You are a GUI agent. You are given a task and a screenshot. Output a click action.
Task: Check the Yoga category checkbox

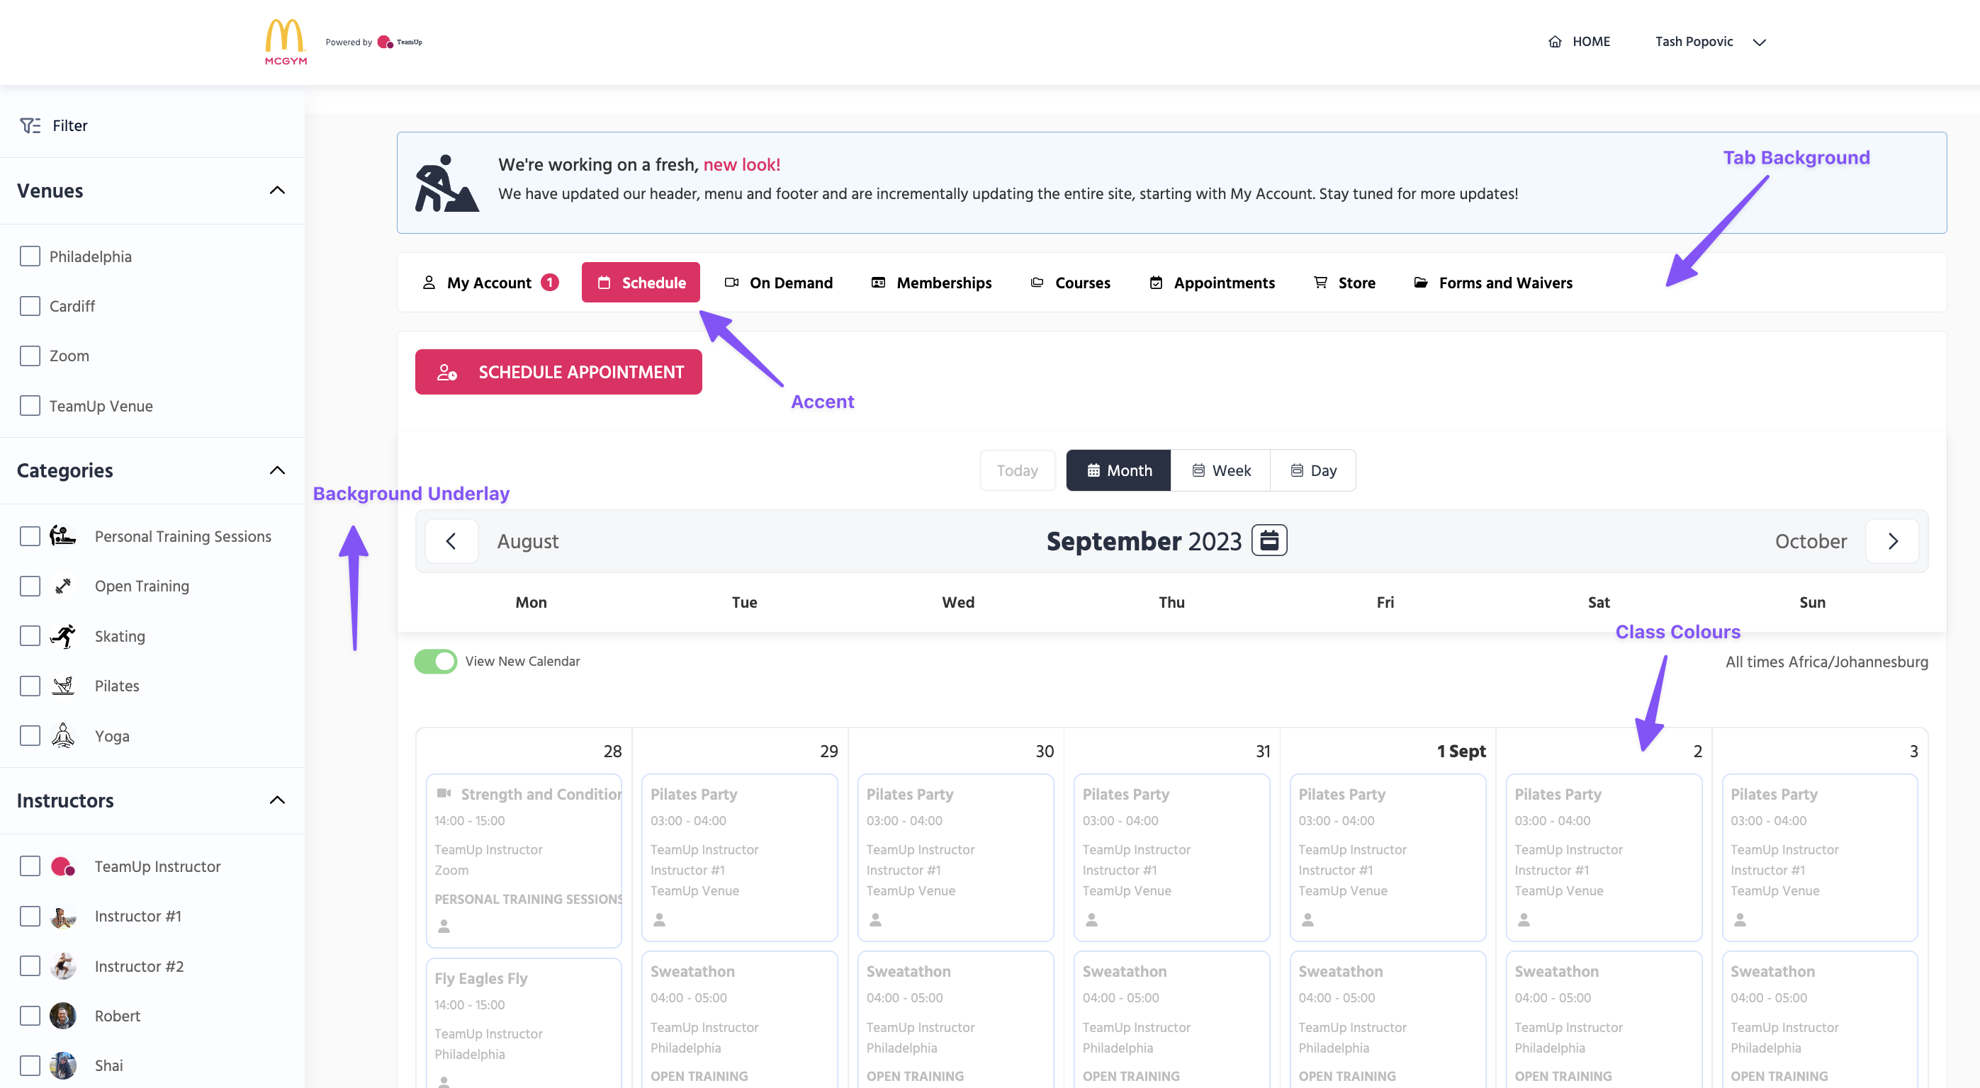[30, 735]
